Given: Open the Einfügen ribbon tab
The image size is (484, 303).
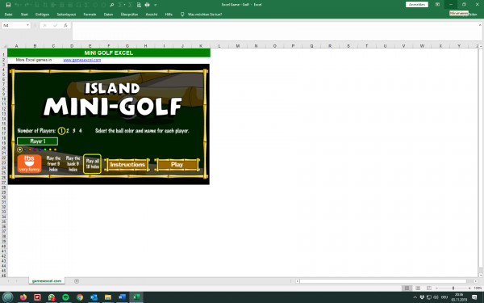Looking at the screenshot, I should [x=42, y=15].
